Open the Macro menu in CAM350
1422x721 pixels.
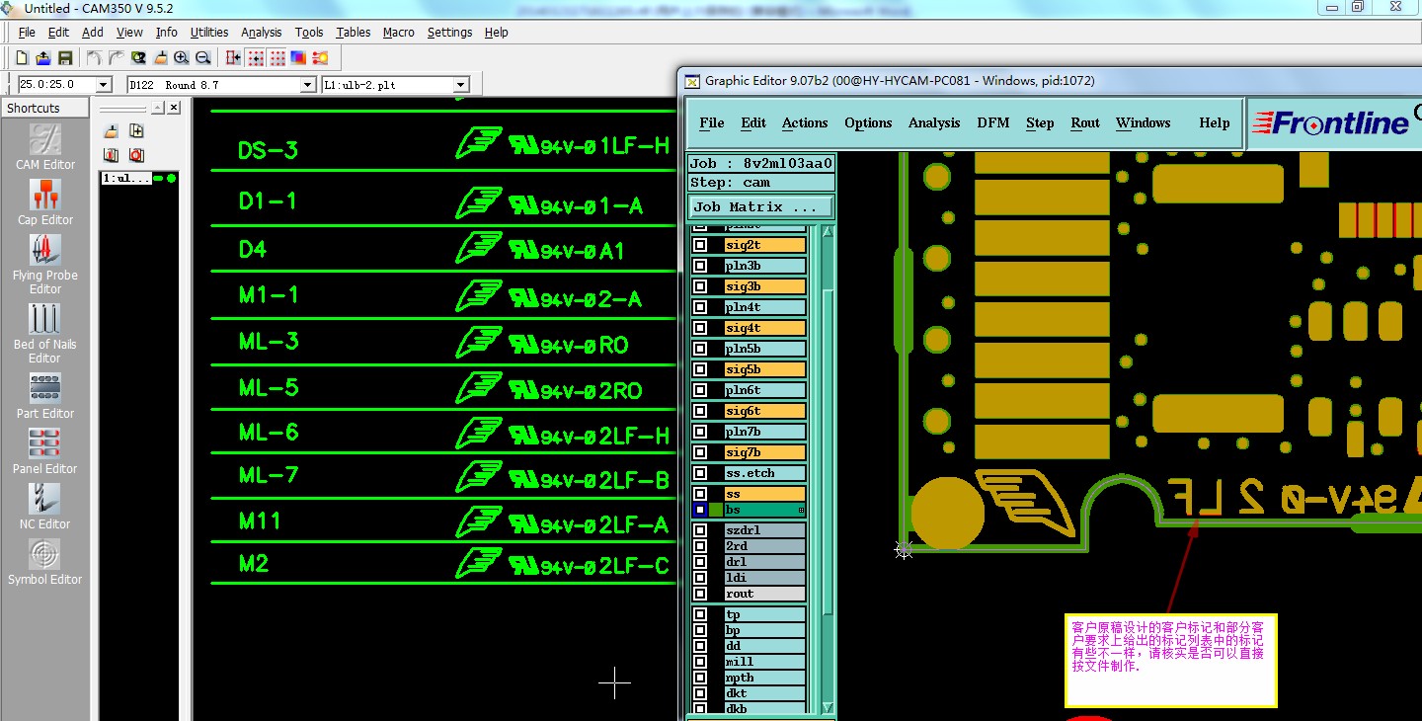(399, 32)
